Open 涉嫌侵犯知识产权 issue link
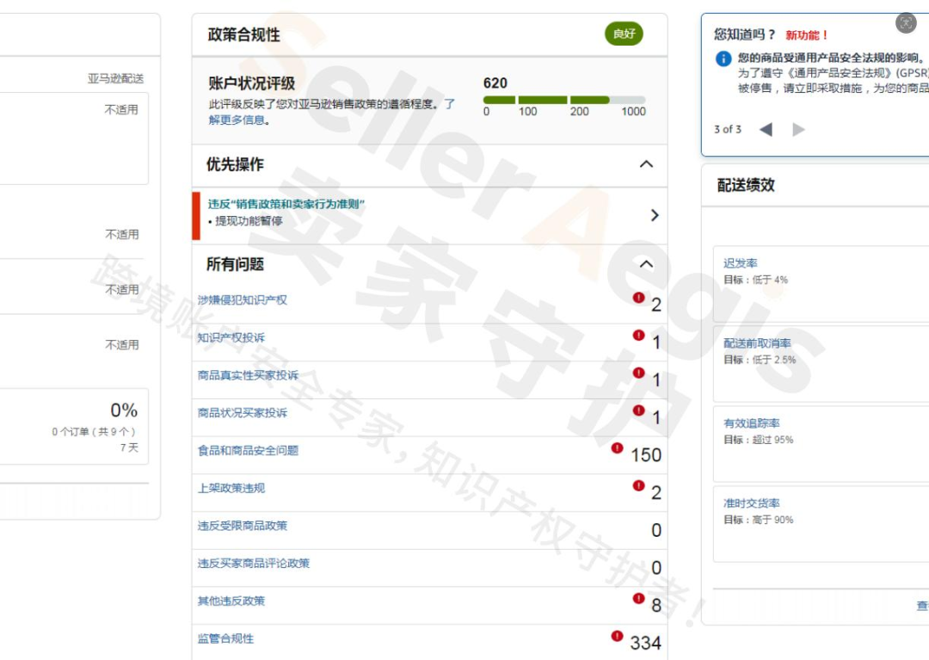Viewport: 929px width, 660px height. [x=243, y=299]
